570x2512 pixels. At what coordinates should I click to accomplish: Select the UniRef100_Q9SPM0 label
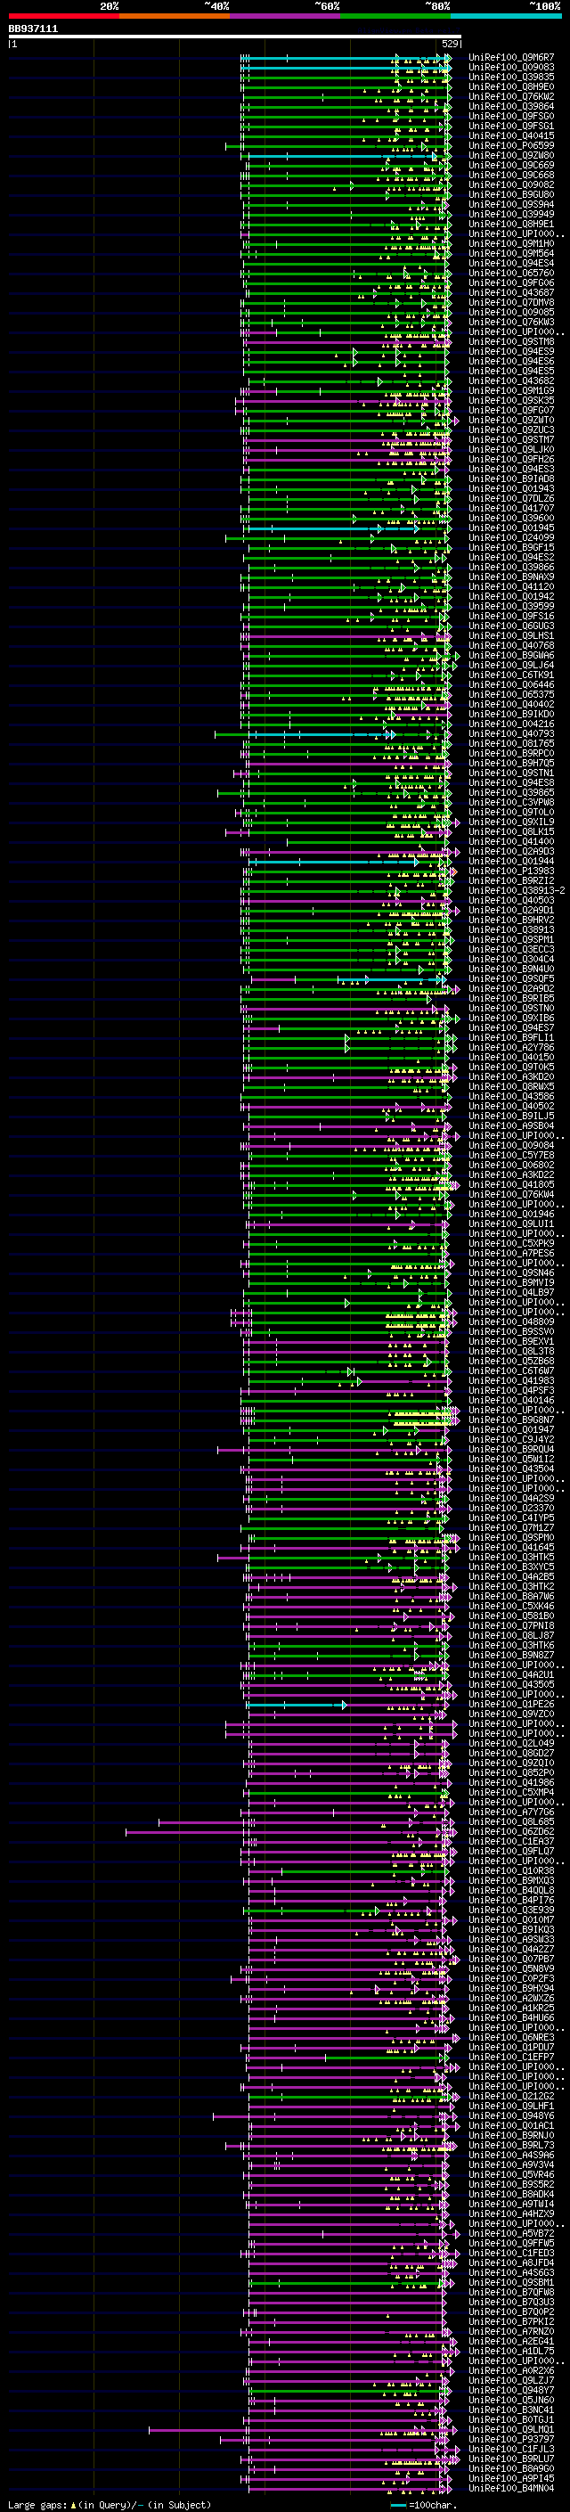coord(510,1538)
